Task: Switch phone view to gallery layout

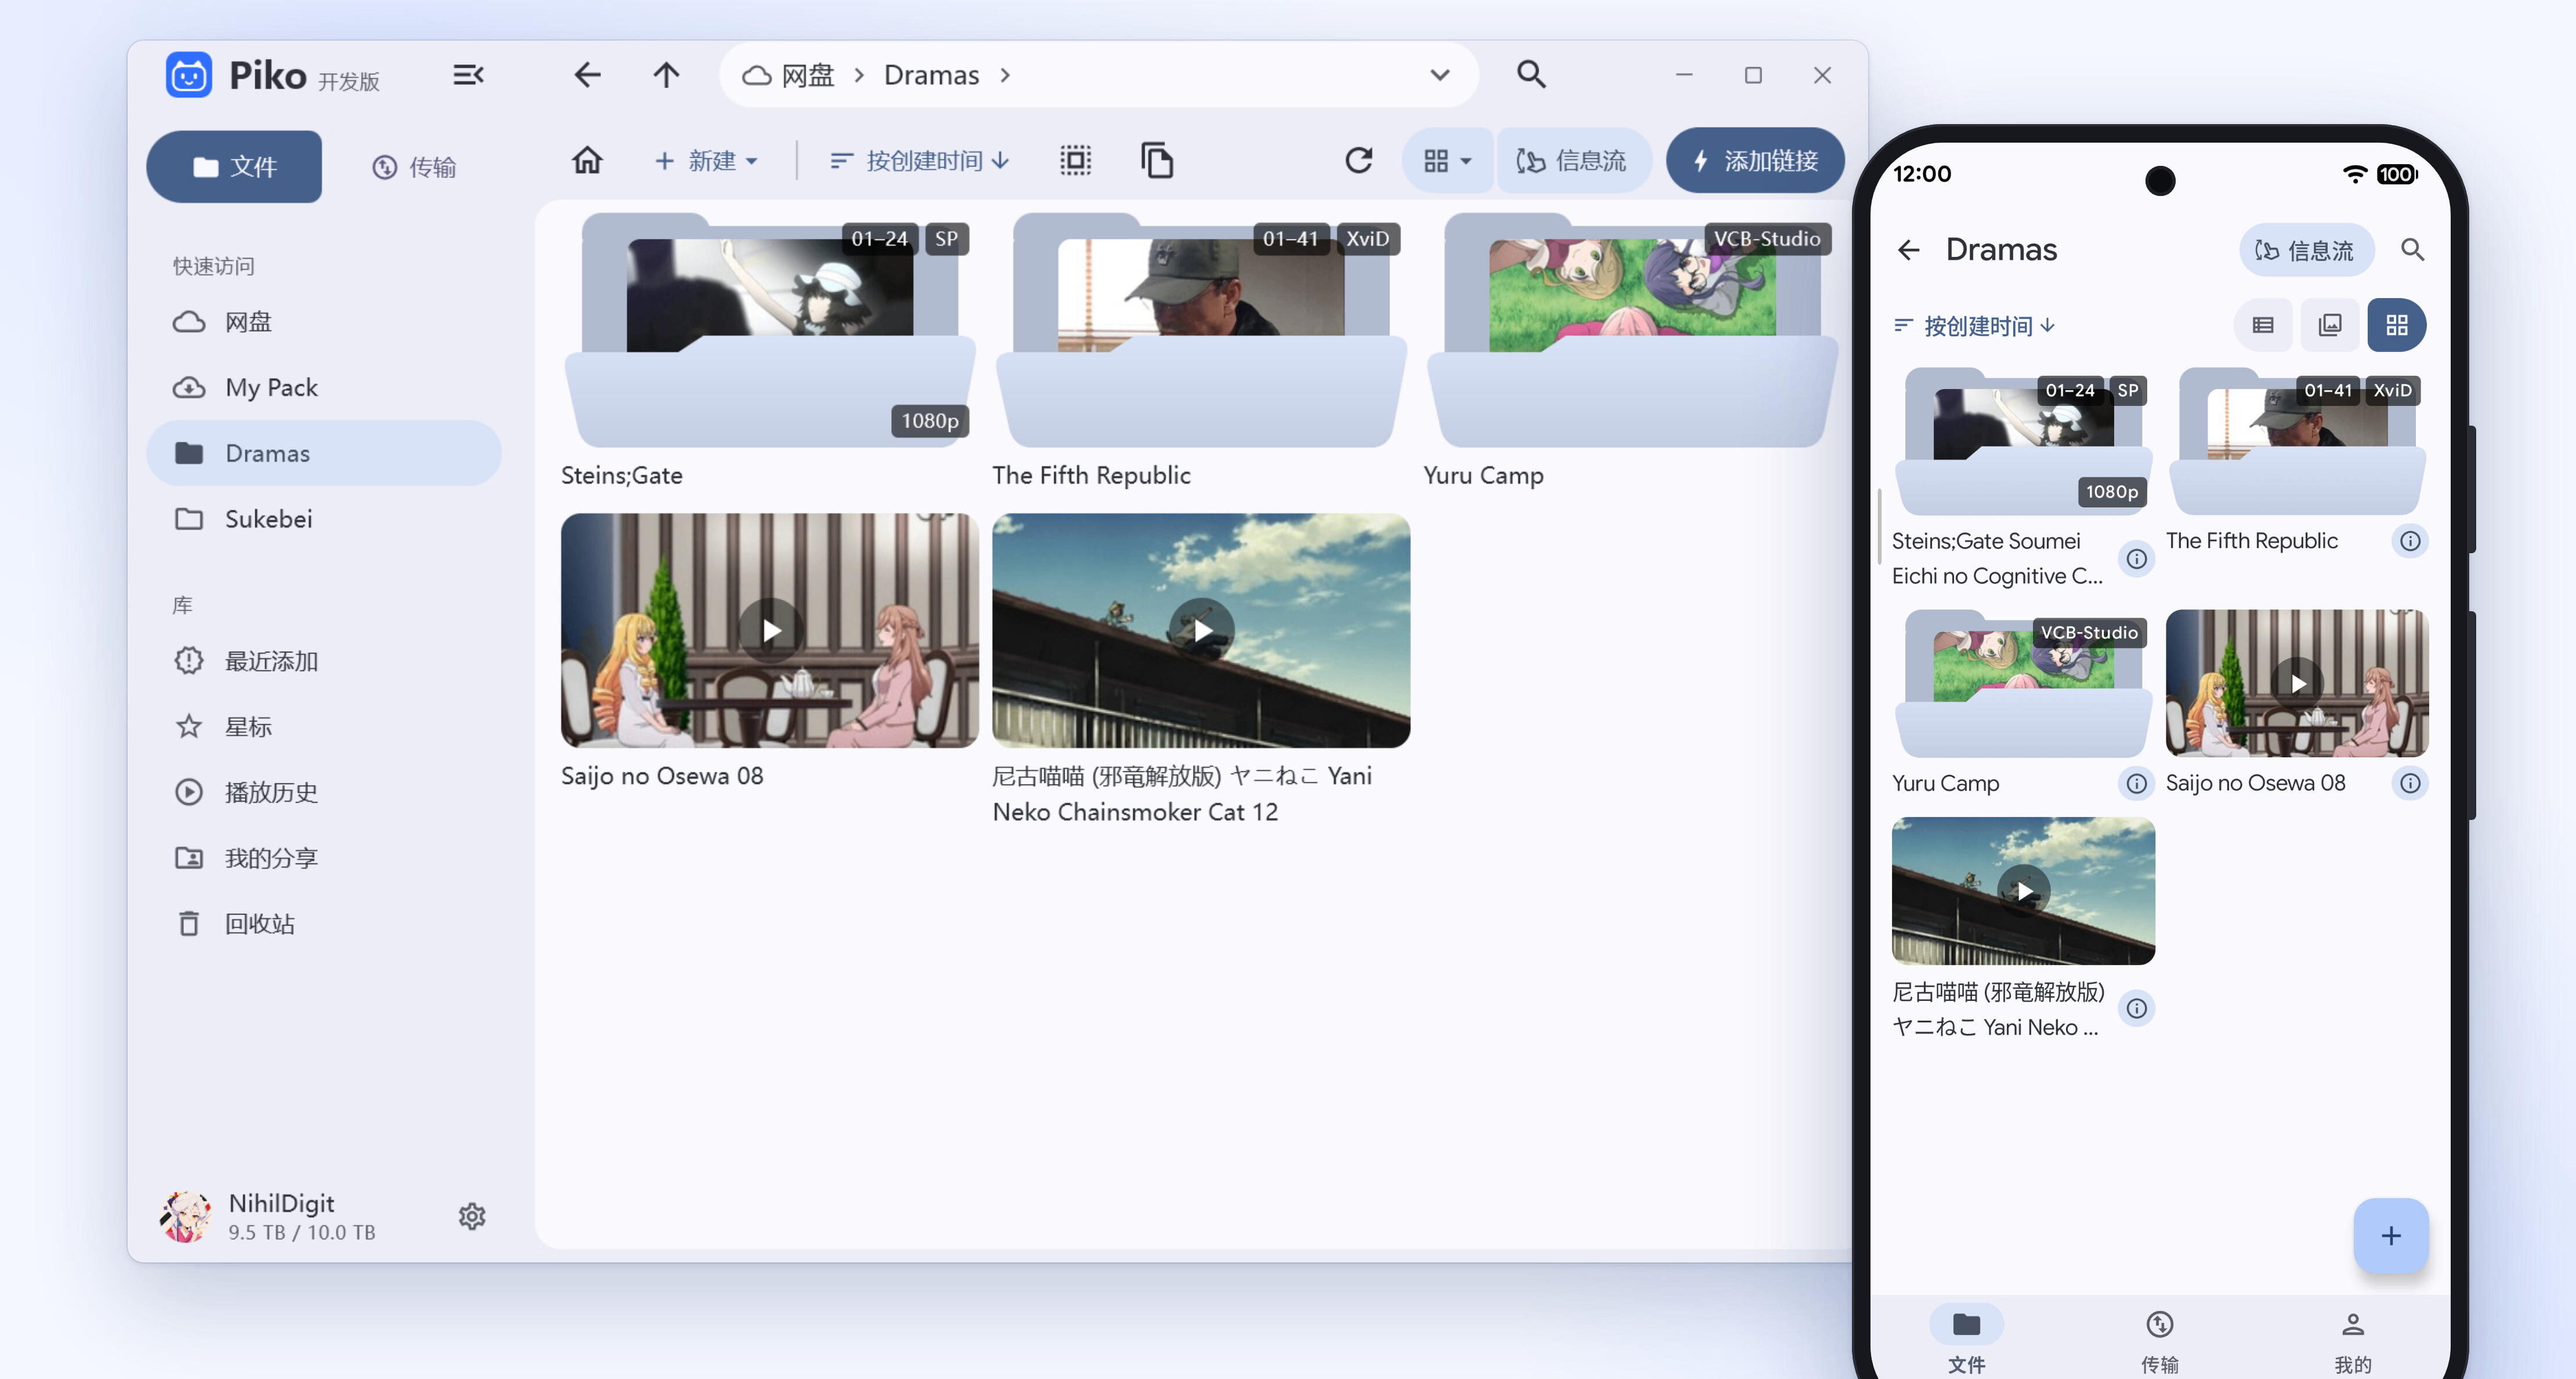Action: (x=2330, y=325)
